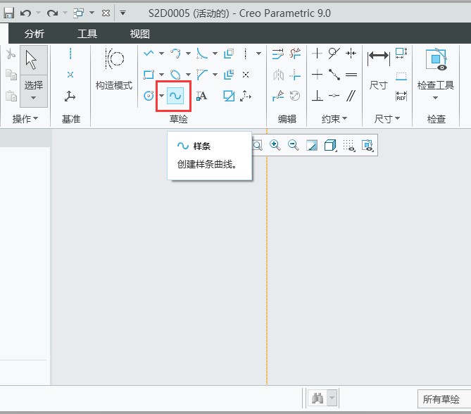Select the Thicken edge tool
Image resolution: width=471 pixels, height=414 pixels.
(229, 75)
